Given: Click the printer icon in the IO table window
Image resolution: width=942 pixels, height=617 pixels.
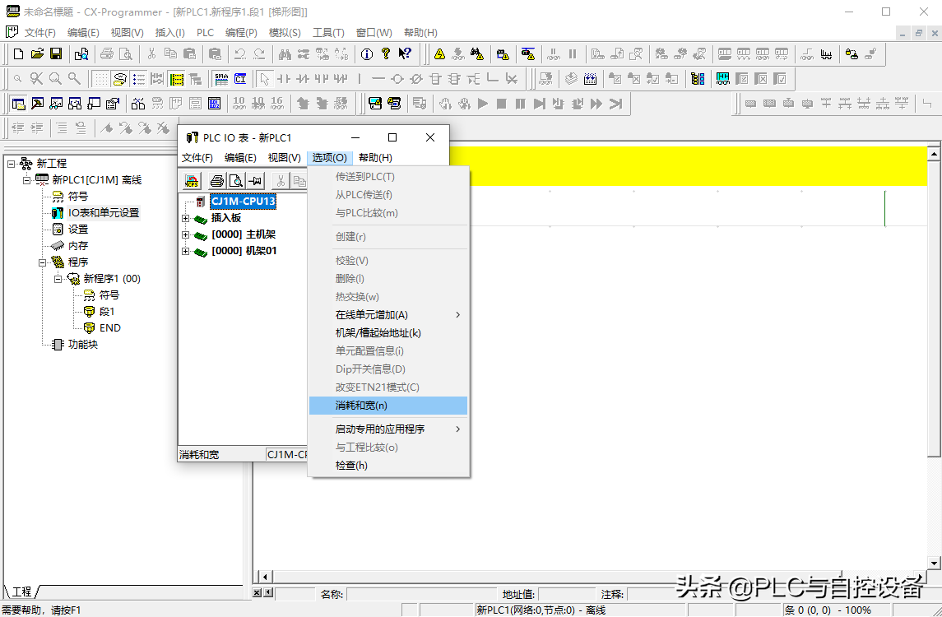Looking at the screenshot, I should pos(216,181).
